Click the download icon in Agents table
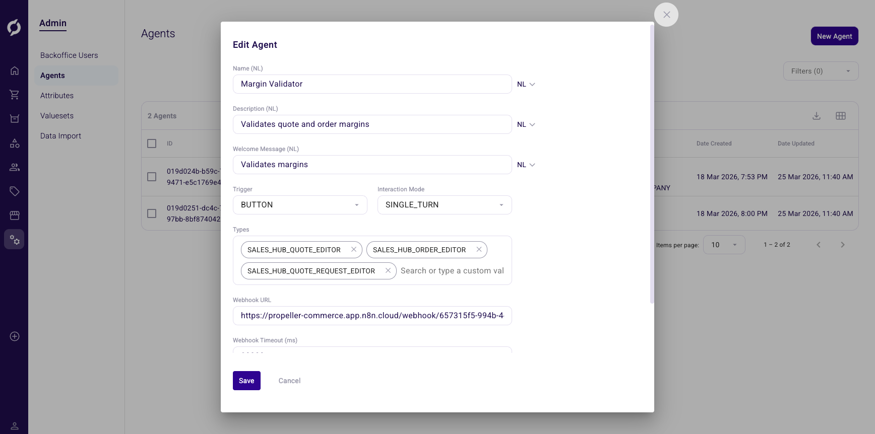Image resolution: width=875 pixels, height=434 pixels. tap(817, 116)
